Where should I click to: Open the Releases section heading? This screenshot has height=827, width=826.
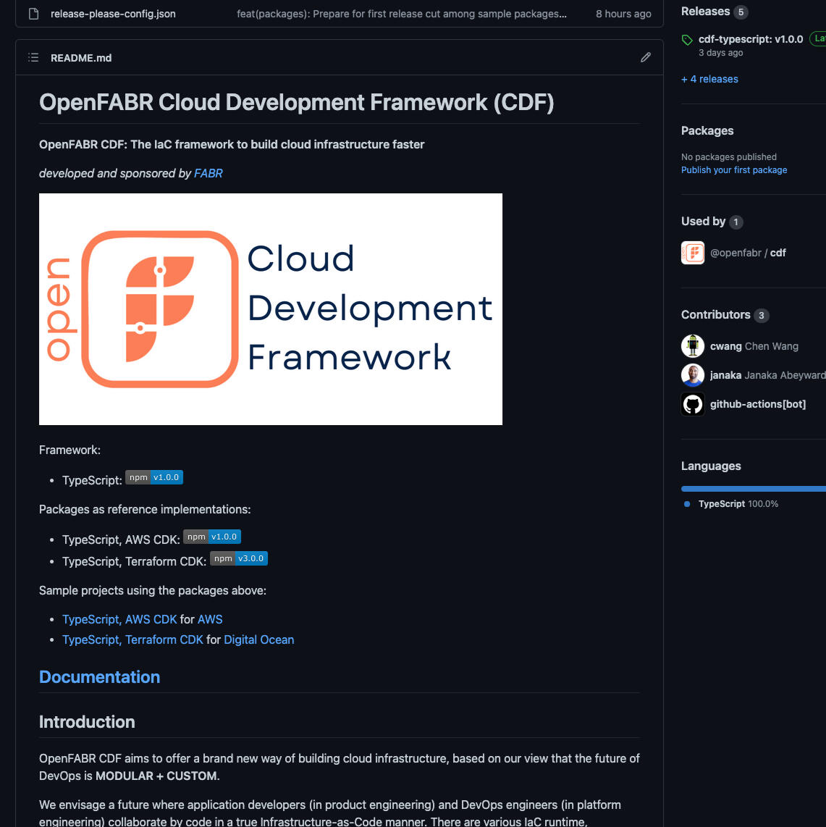[x=705, y=12]
